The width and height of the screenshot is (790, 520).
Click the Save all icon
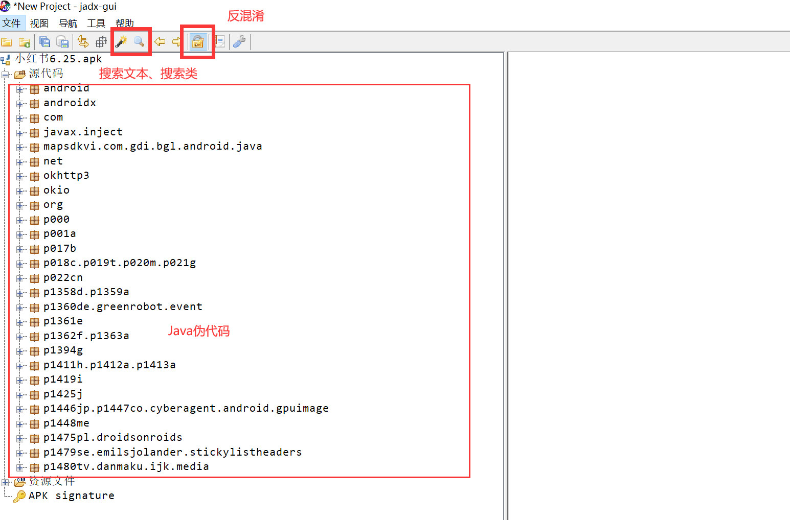click(45, 42)
